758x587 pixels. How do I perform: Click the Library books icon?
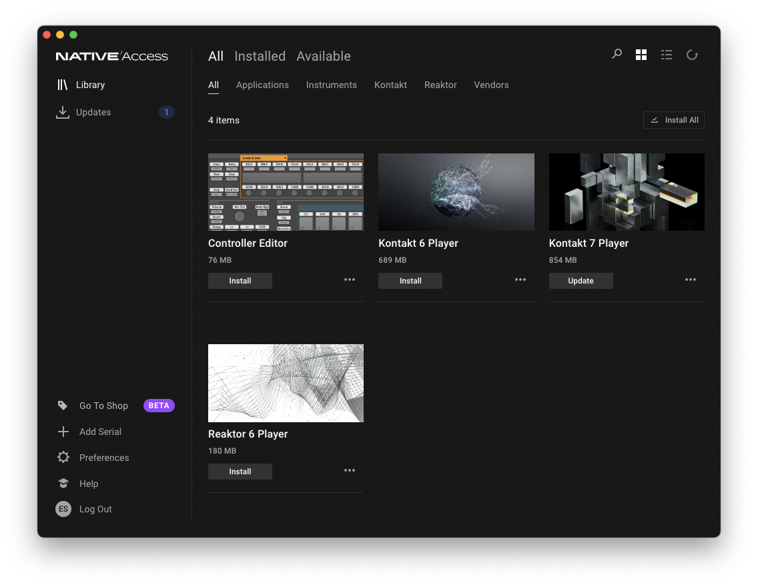pyautogui.click(x=62, y=85)
